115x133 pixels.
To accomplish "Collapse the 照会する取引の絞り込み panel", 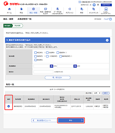I will pyautogui.click(x=107, y=40).
